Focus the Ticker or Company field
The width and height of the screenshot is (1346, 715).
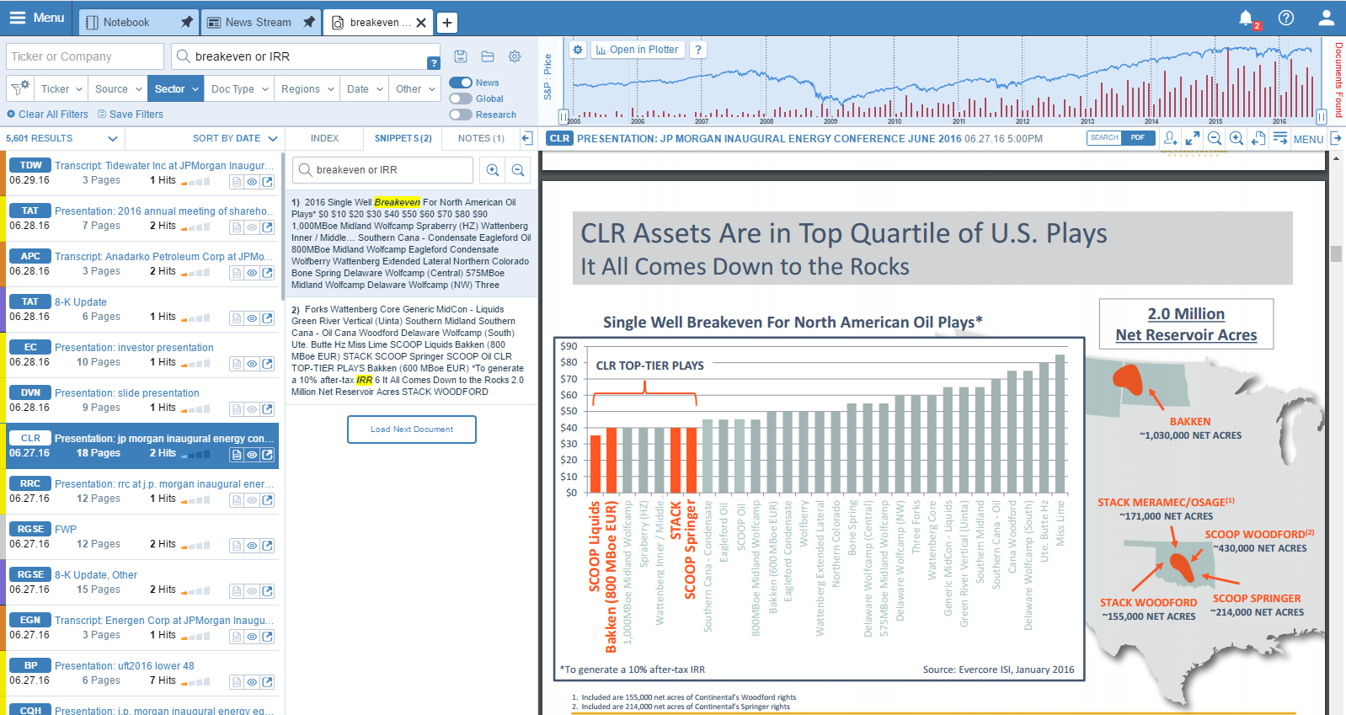(85, 56)
